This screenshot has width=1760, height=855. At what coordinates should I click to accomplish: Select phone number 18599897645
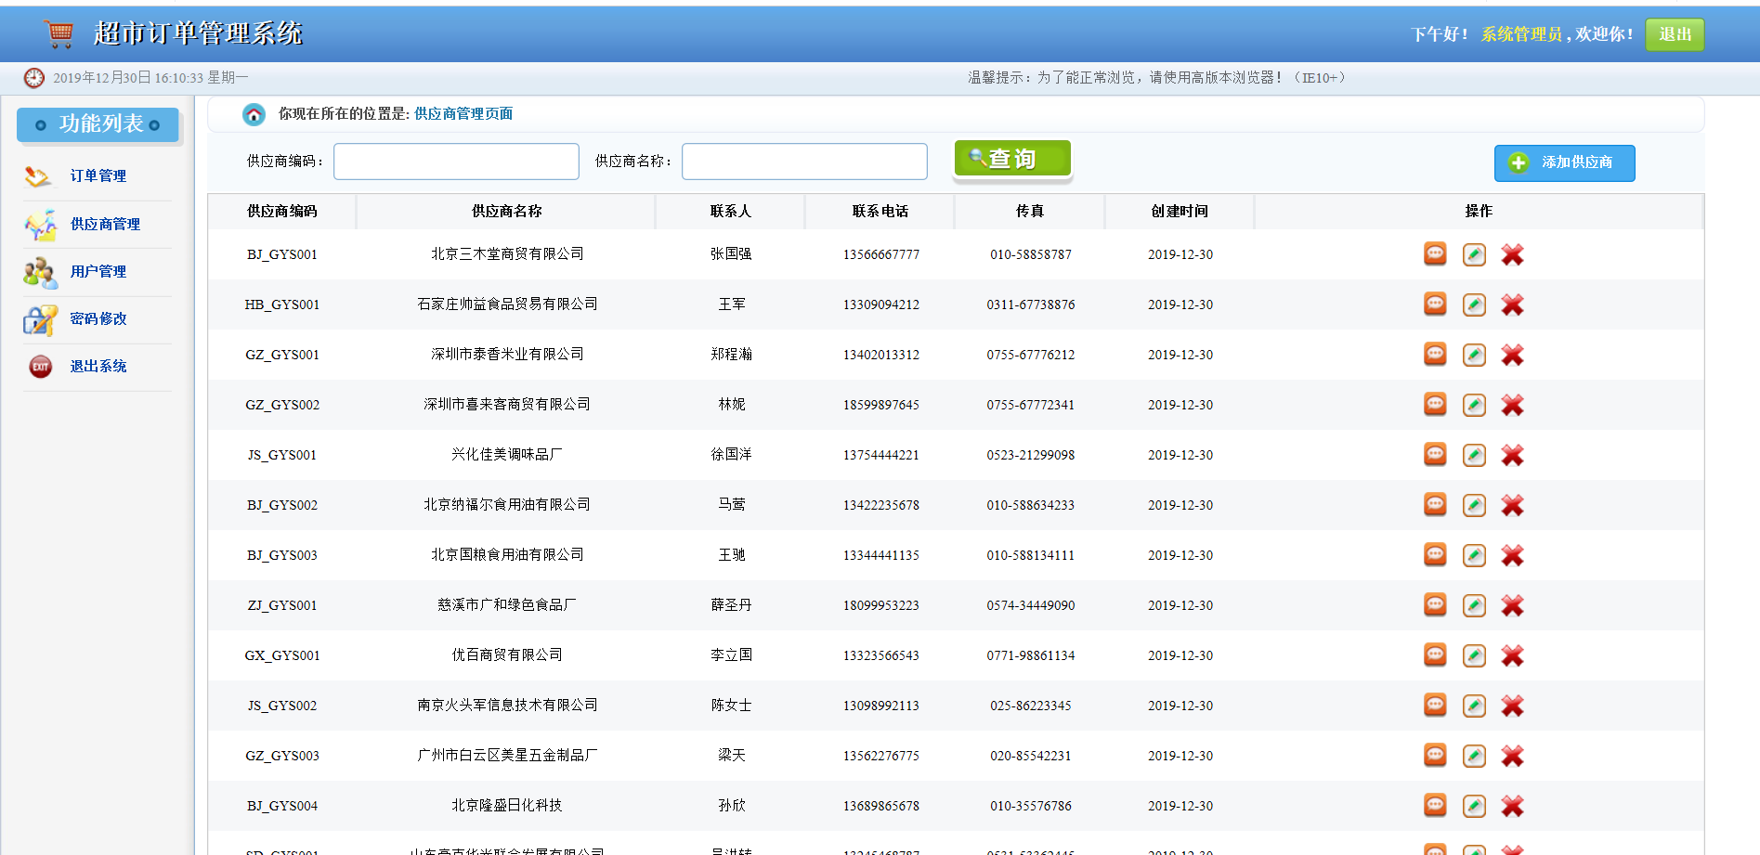coord(880,405)
